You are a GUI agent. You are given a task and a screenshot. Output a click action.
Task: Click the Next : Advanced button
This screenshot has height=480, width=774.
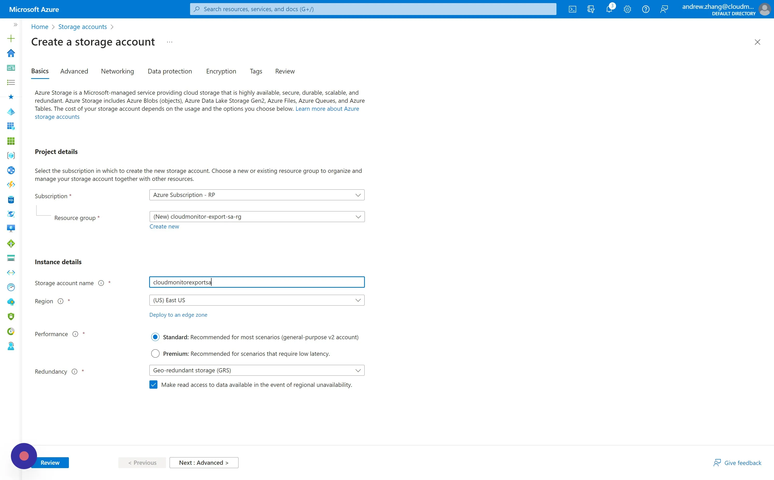[204, 463]
